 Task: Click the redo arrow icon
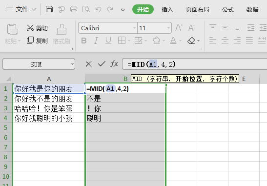(x=110, y=9)
